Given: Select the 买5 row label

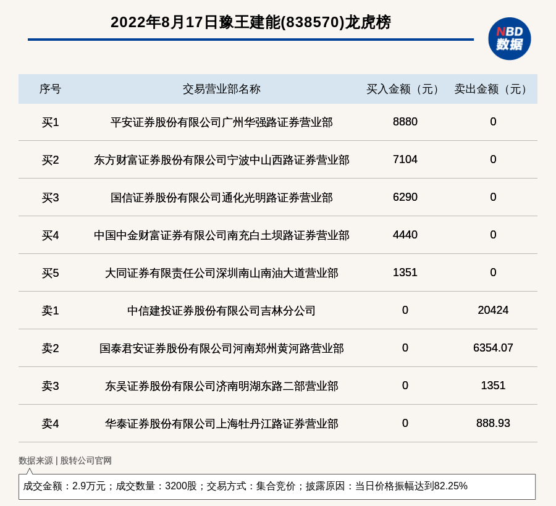Looking at the screenshot, I should click(50, 273).
